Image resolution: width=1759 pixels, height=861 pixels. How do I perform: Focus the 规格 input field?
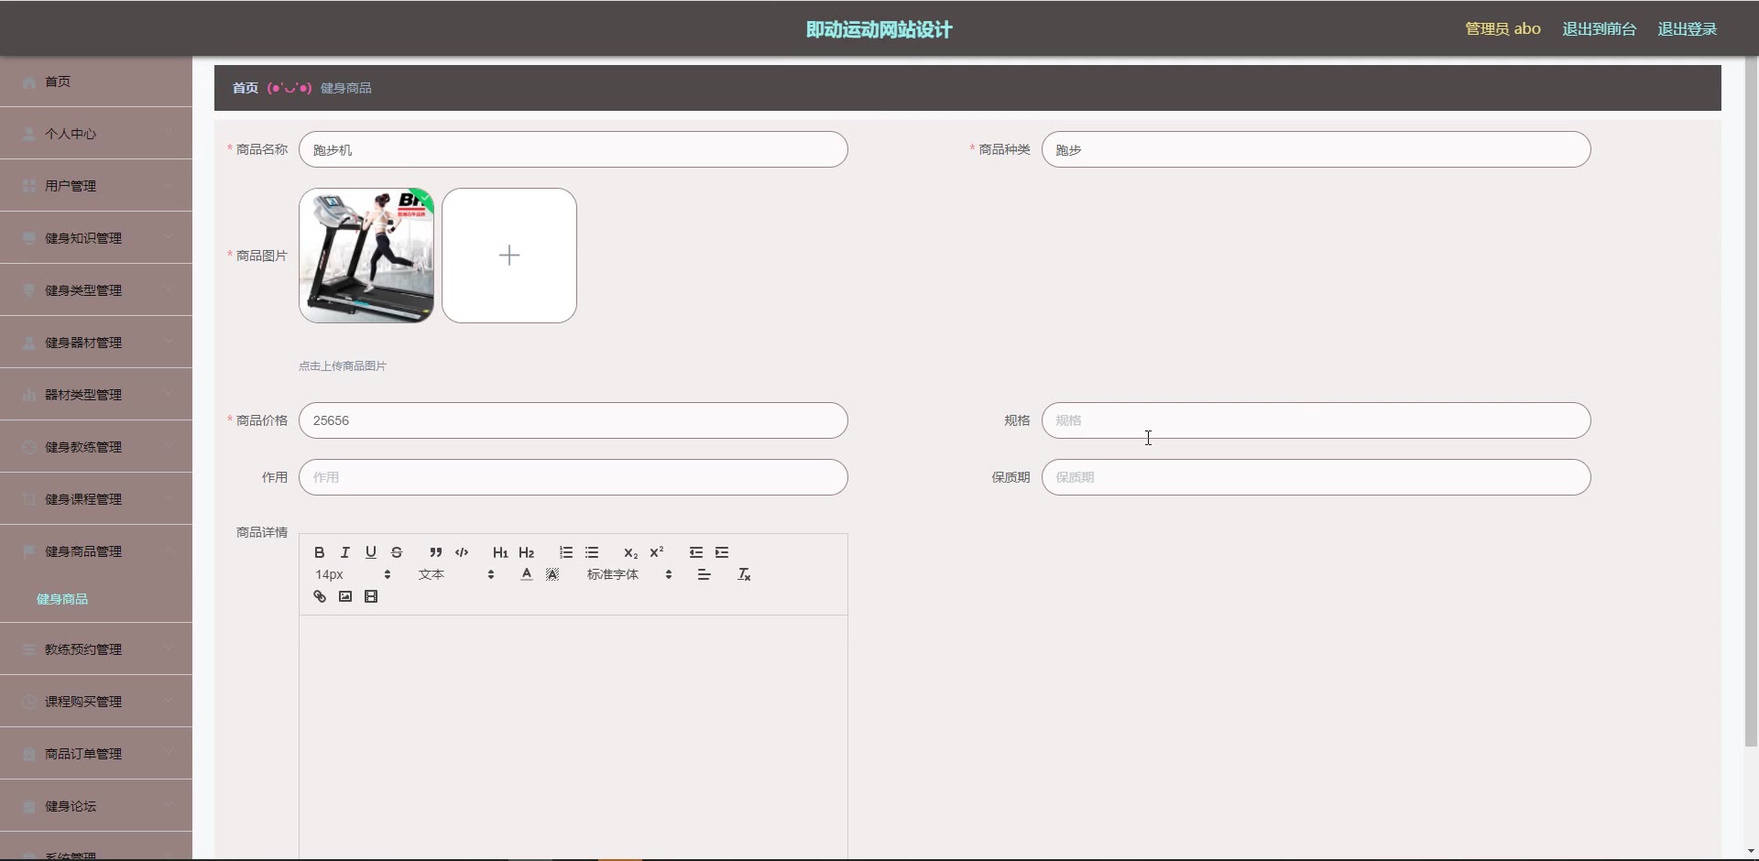coord(1316,420)
